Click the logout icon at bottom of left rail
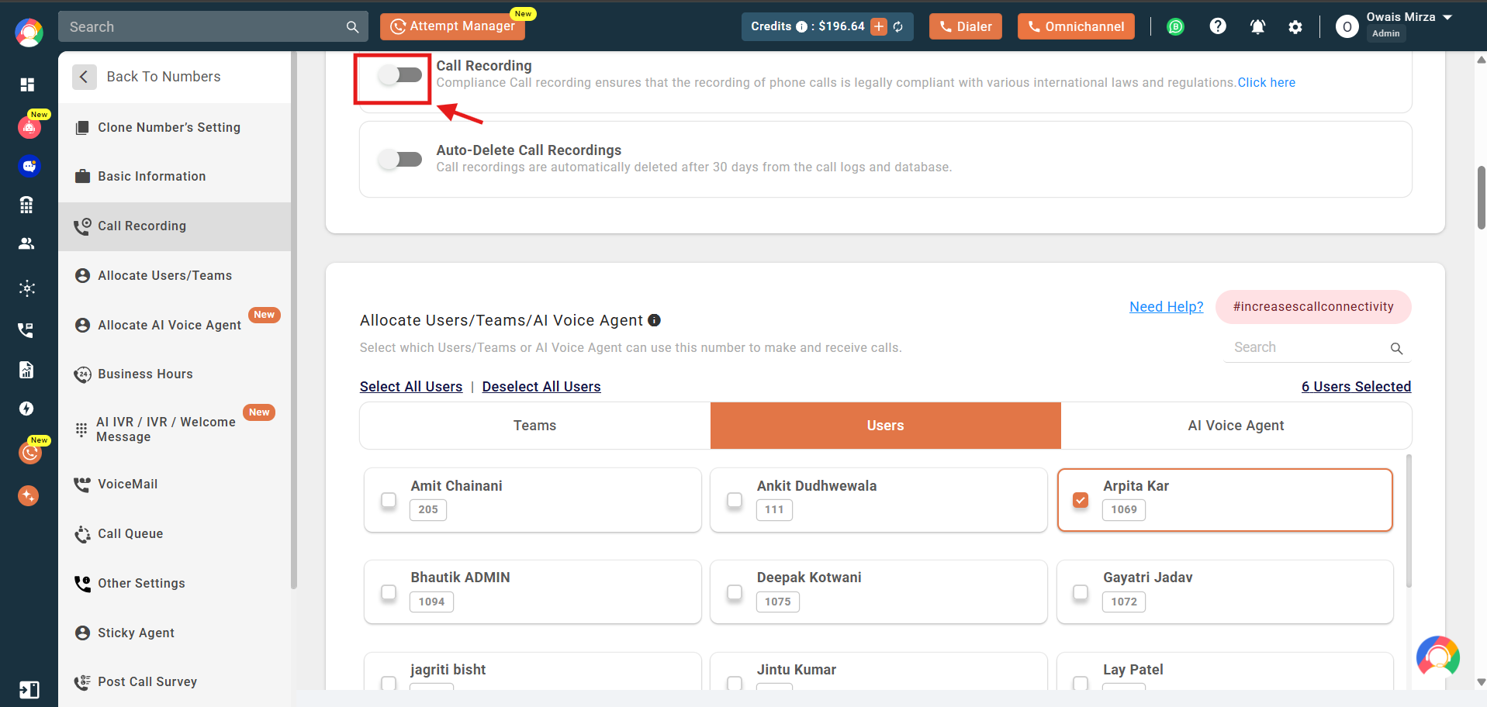Viewport: 1487px width, 707px height. (x=29, y=690)
